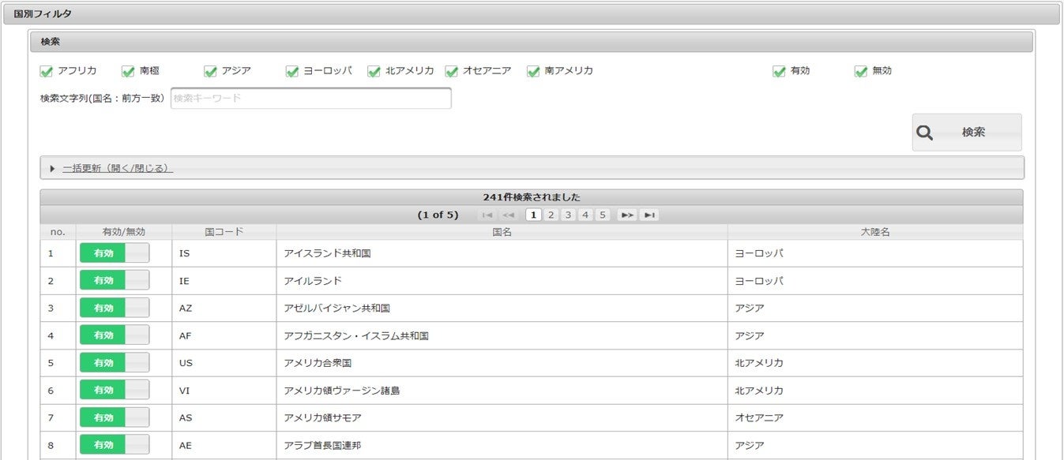Screen dimensions: 1064x460
Task: Go to previous page icon
Action: coord(509,215)
